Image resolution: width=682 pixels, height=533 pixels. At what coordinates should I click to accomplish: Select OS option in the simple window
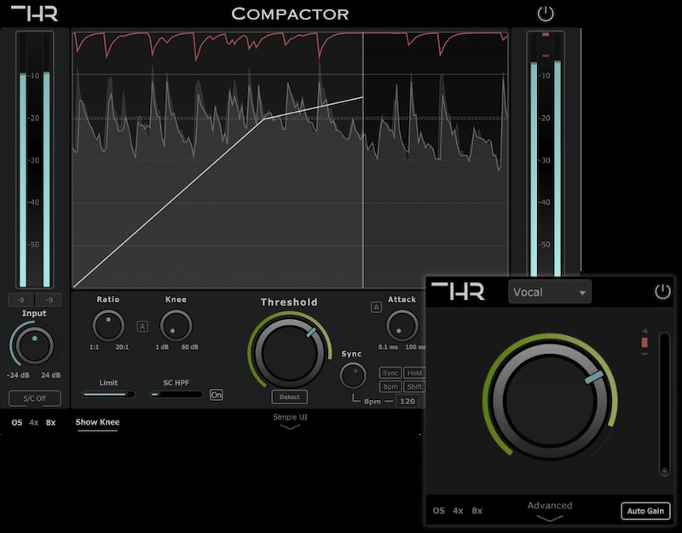point(439,511)
